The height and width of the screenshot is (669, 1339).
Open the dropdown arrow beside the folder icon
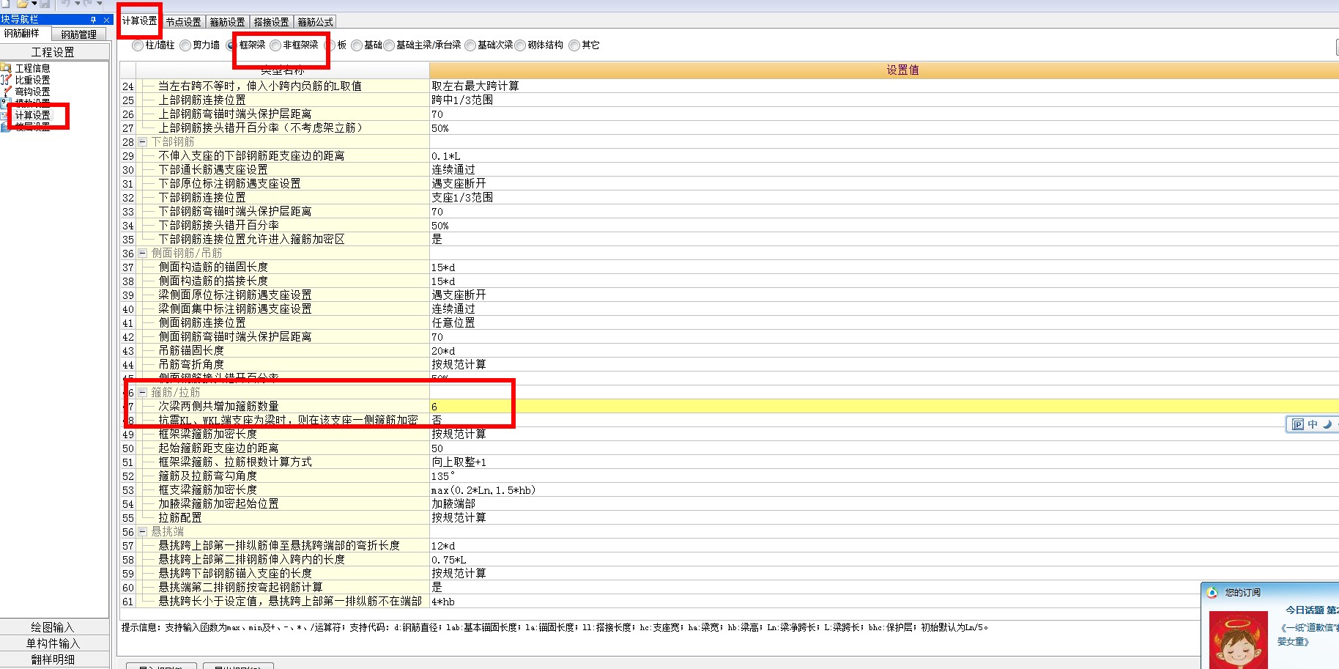pyautogui.click(x=34, y=4)
